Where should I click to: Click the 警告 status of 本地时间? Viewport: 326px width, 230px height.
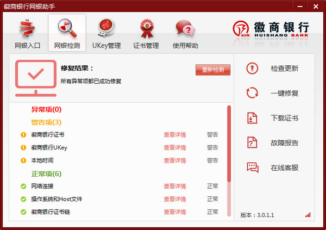pos(212,160)
